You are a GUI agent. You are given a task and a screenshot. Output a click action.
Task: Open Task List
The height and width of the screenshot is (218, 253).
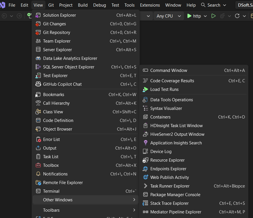pos(85,157)
